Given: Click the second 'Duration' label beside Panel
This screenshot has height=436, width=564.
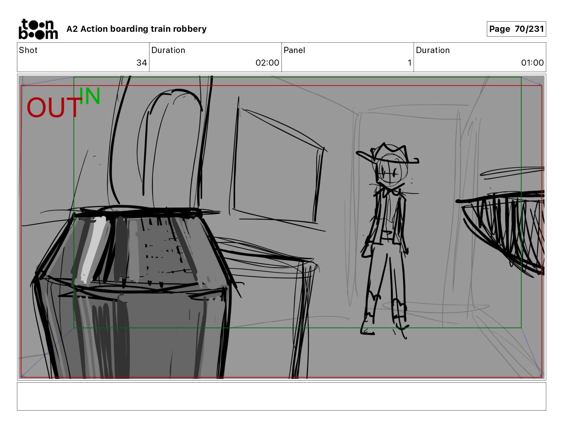Looking at the screenshot, I should tap(433, 50).
